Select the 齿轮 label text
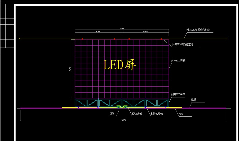 click(x=112, y=114)
